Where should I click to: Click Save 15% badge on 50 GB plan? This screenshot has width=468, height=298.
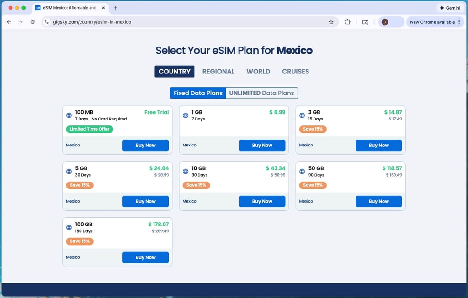[313, 185]
